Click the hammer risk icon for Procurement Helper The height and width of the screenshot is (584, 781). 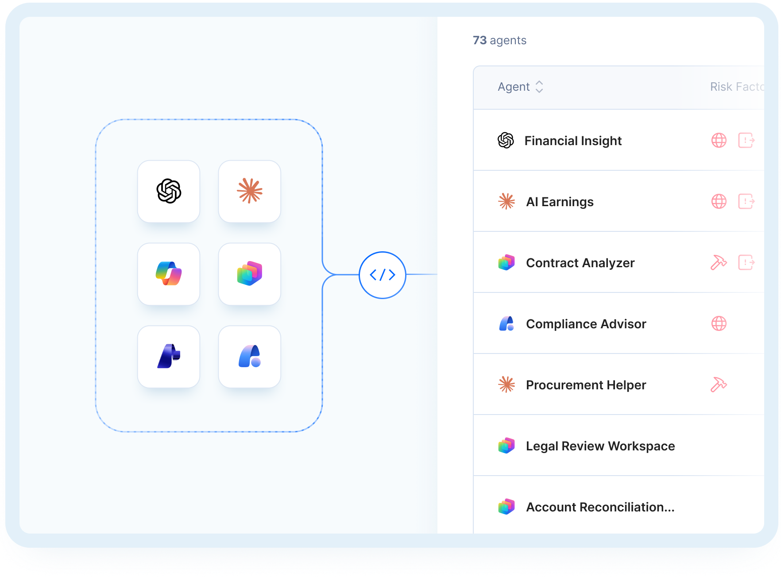(719, 384)
